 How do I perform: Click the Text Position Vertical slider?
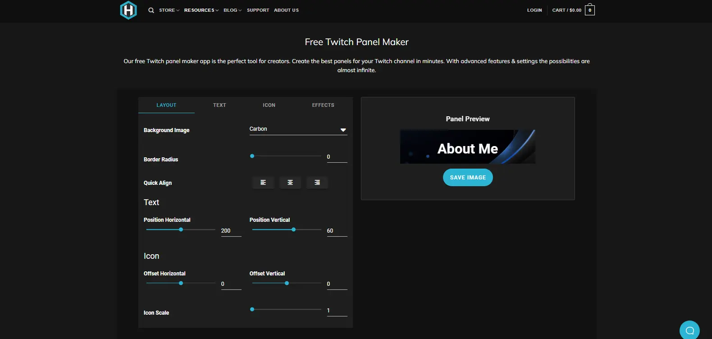tap(287, 229)
